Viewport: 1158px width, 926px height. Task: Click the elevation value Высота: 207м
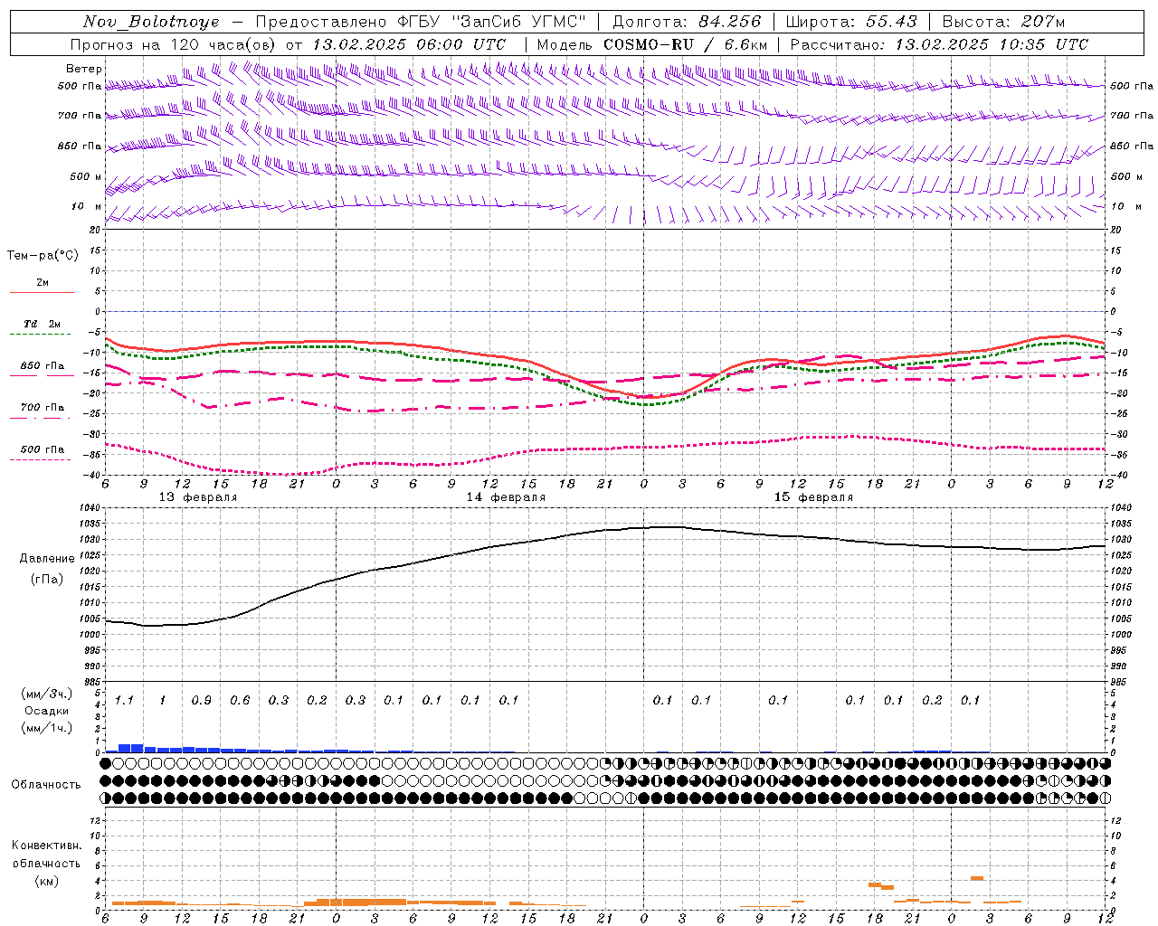(x=1003, y=22)
